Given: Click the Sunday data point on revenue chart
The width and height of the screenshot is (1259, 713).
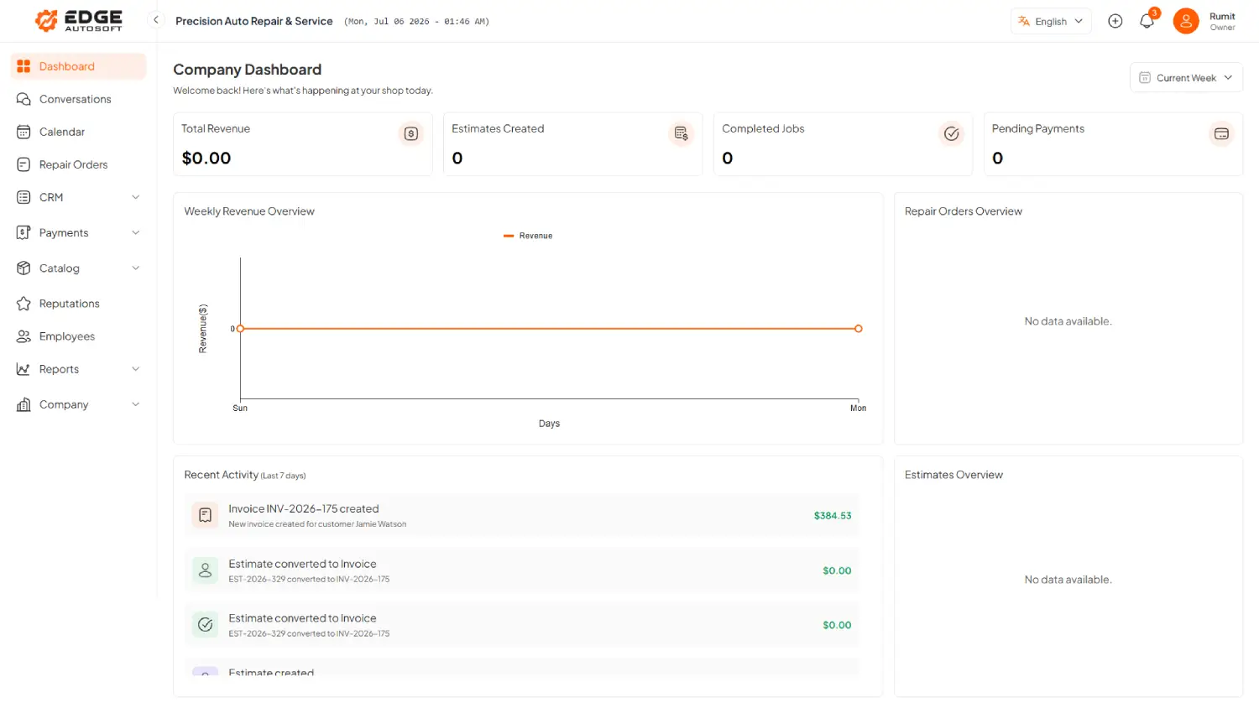Looking at the screenshot, I should 240,329.
